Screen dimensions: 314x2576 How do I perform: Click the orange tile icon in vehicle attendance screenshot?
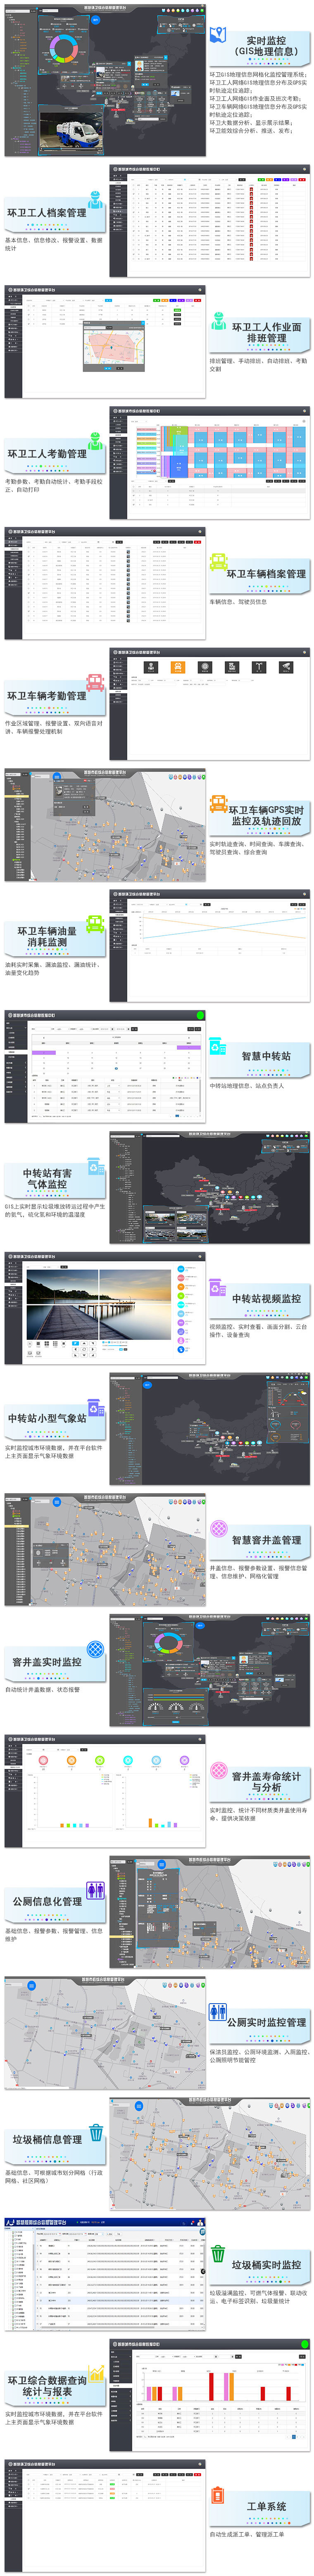pos(178,667)
